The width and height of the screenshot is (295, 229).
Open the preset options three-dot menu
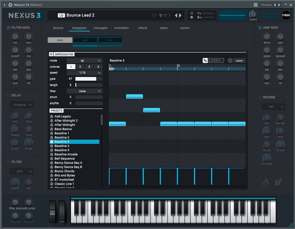(x=170, y=15)
